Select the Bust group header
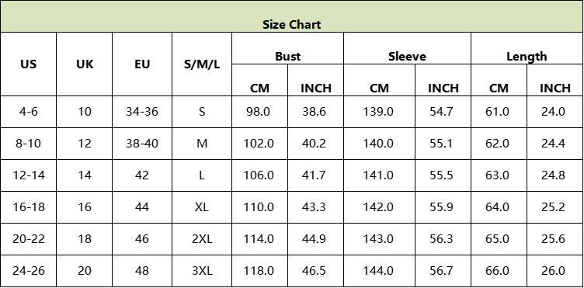 (287, 48)
